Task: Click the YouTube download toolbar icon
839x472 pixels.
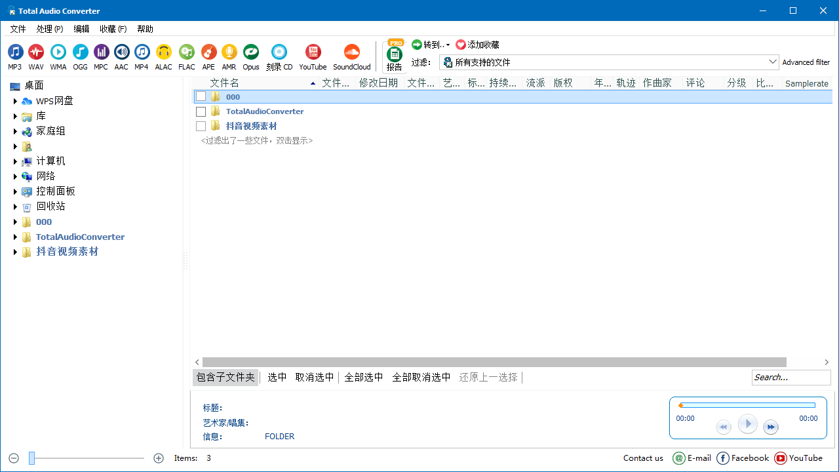Action: (x=313, y=52)
